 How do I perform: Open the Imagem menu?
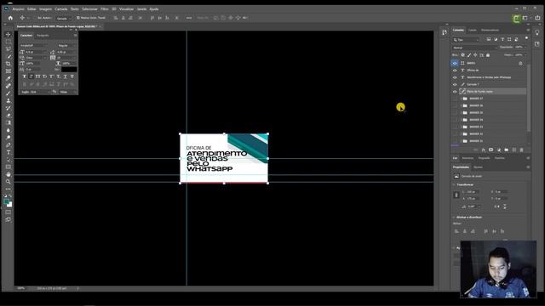point(45,9)
